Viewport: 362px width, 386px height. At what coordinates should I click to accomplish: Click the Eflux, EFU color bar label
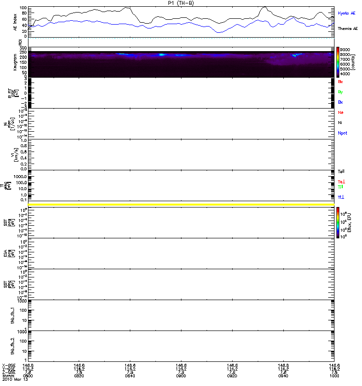(x=349, y=222)
